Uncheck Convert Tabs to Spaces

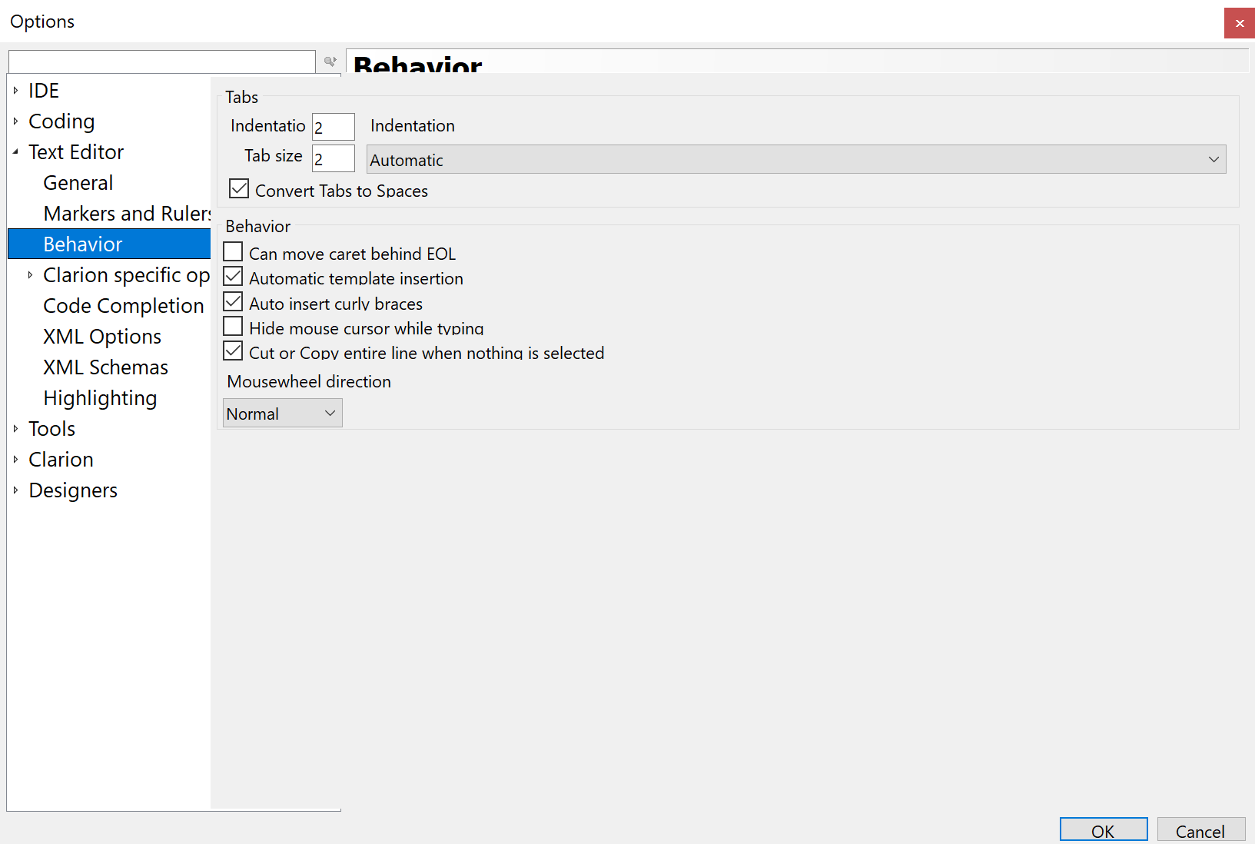[x=239, y=189]
